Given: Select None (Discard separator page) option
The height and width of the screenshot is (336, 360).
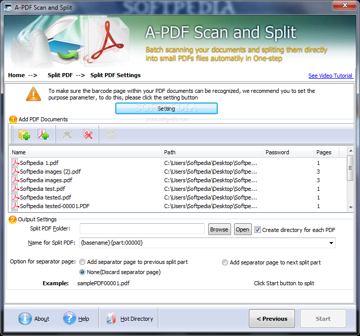Looking at the screenshot, I should (82, 272).
